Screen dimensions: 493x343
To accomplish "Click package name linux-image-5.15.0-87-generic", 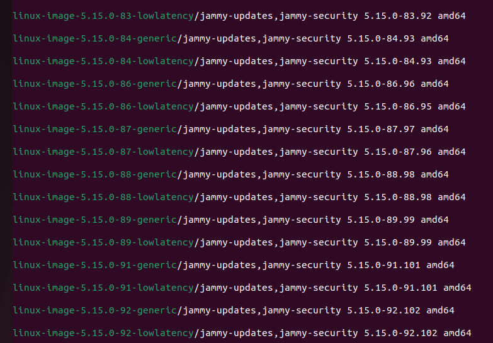I will coord(94,129).
